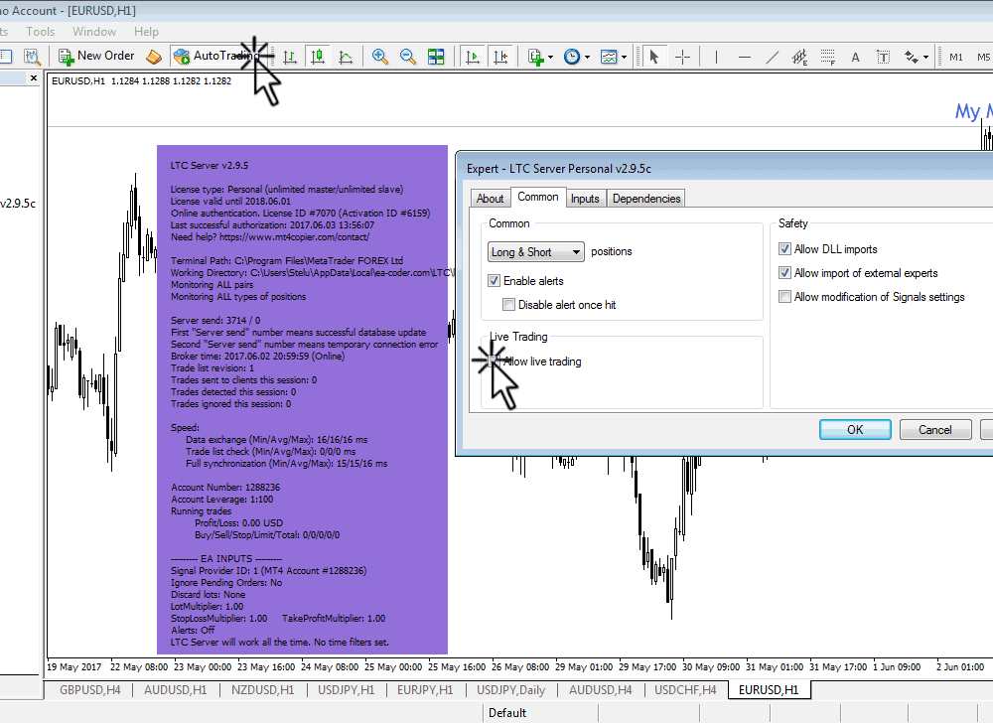Screen dimensions: 993x723
Task: Select the Crosshair tool
Action: coord(683,57)
